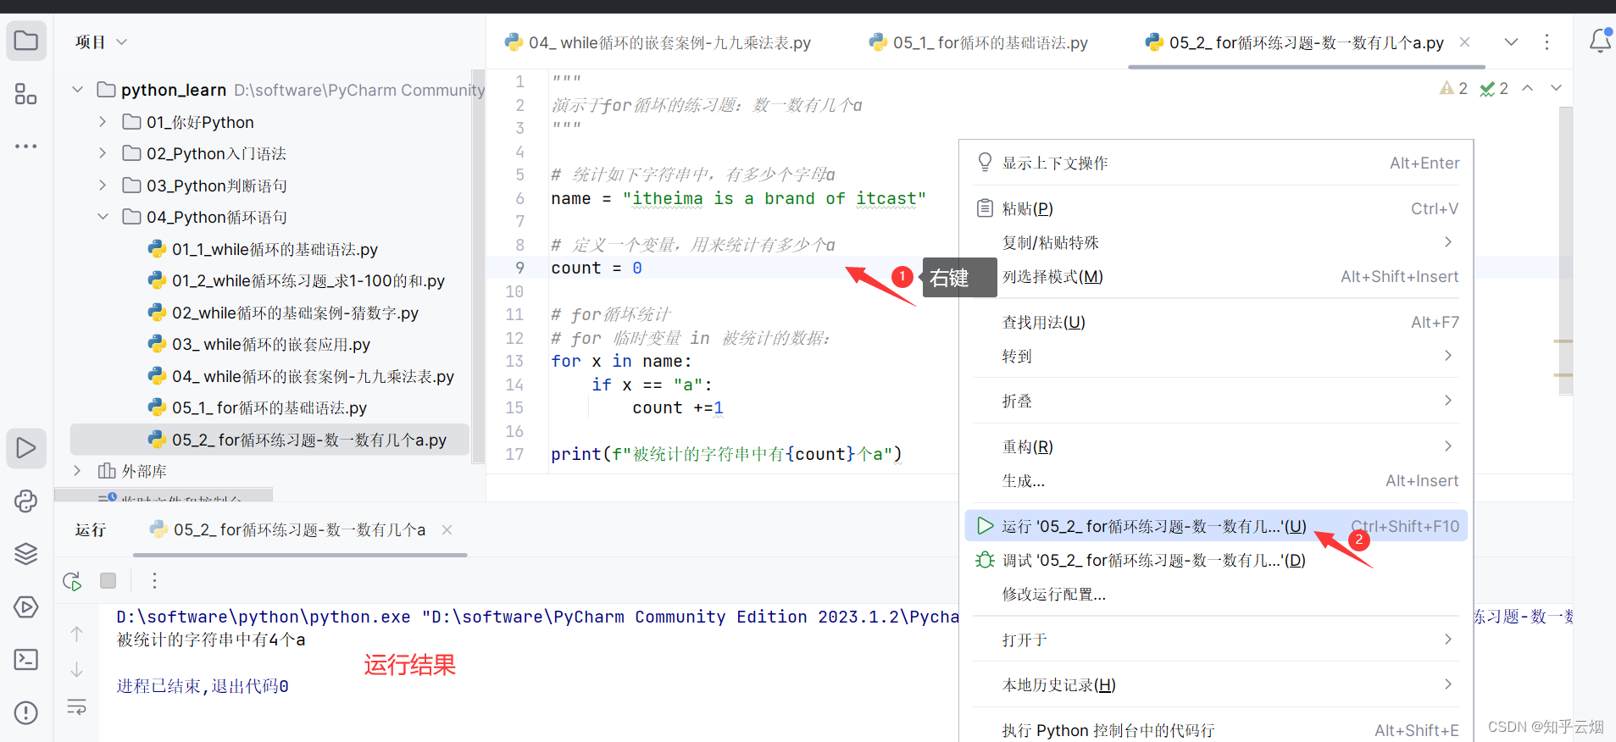Image resolution: width=1616 pixels, height=742 pixels.
Task: Switch to 05_1_ for循环的基础语法.py tab
Action: pos(979,42)
